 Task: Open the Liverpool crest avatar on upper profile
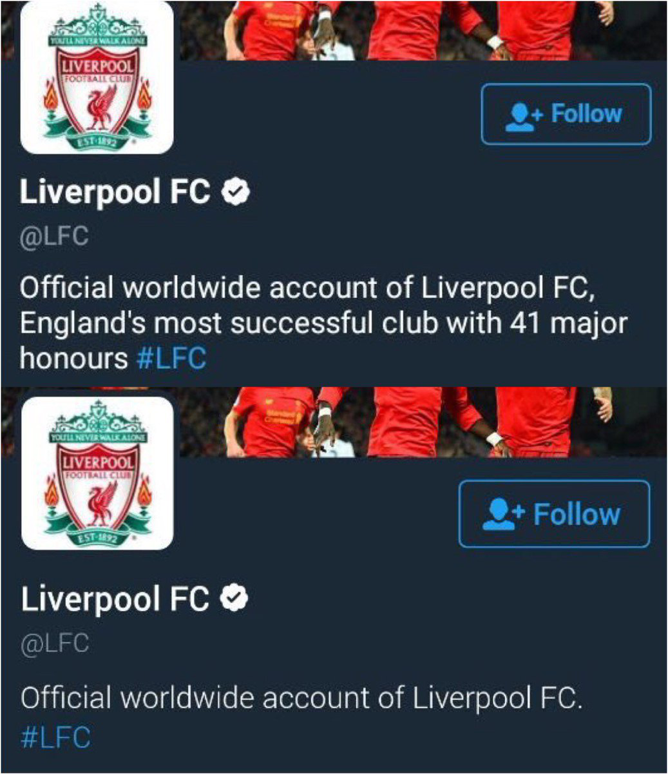(x=97, y=76)
